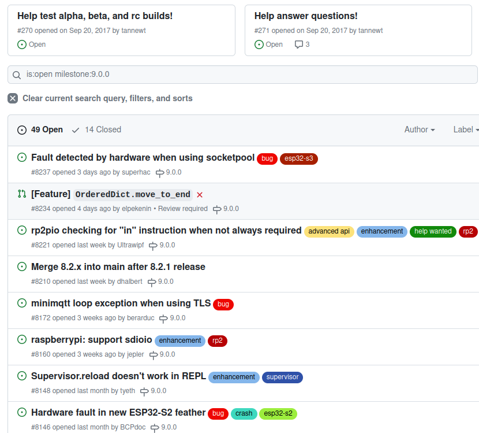Click the clear search query X icon
Viewport: 479px width, 433px height.
13,98
